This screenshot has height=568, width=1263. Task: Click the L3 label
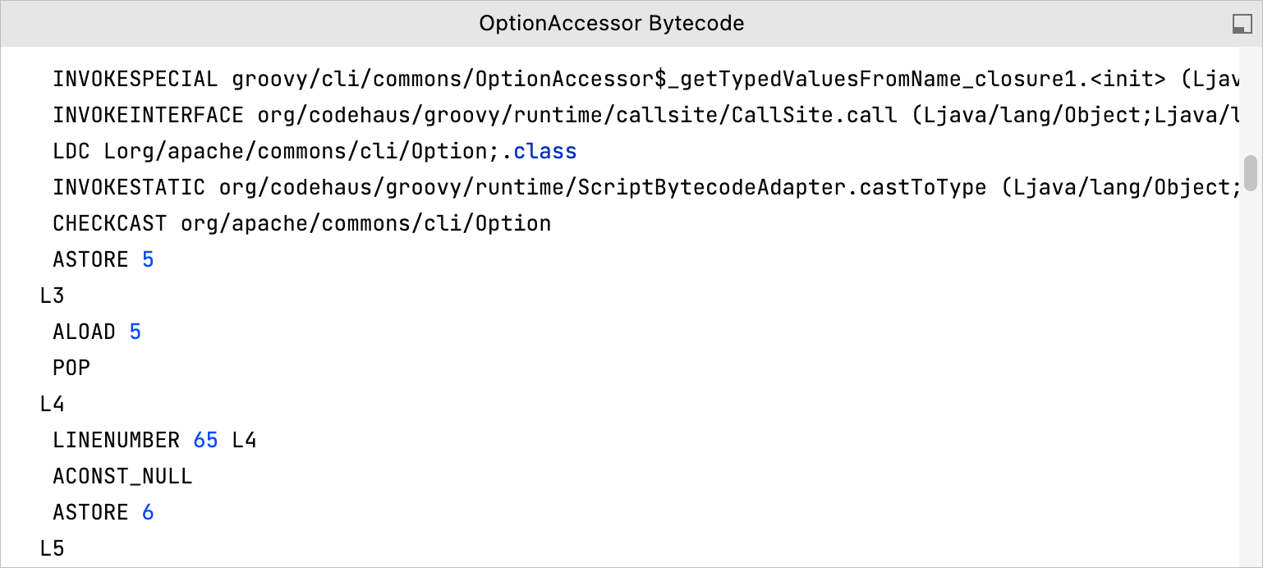(49, 295)
